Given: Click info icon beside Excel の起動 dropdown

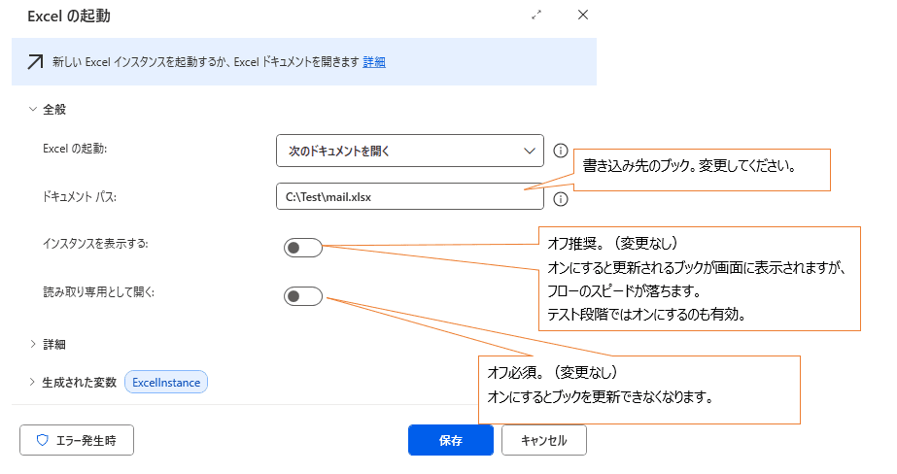Looking at the screenshot, I should 561,151.
